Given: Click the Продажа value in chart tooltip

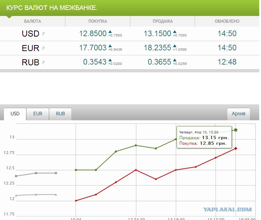Looking at the screenshot, I should (216, 138).
